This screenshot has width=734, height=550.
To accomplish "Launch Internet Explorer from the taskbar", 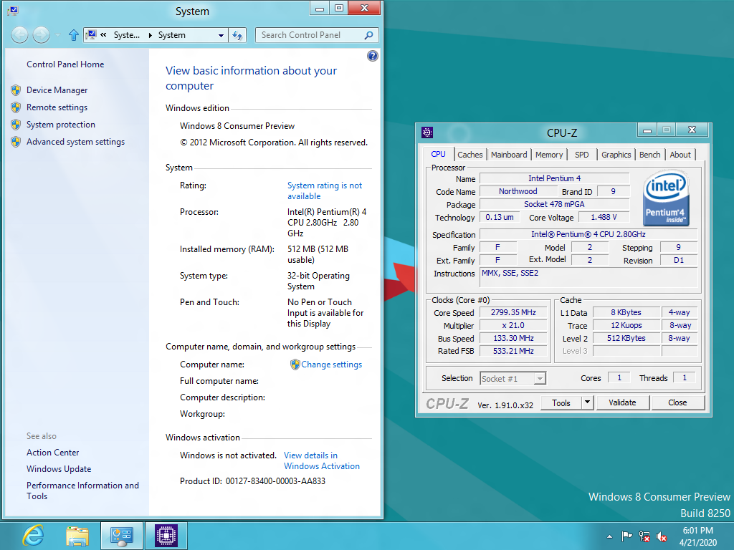I will click(33, 536).
